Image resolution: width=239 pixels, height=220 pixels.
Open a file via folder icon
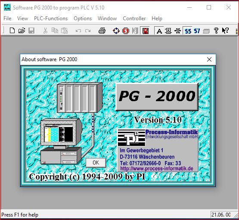tap(22, 31)
